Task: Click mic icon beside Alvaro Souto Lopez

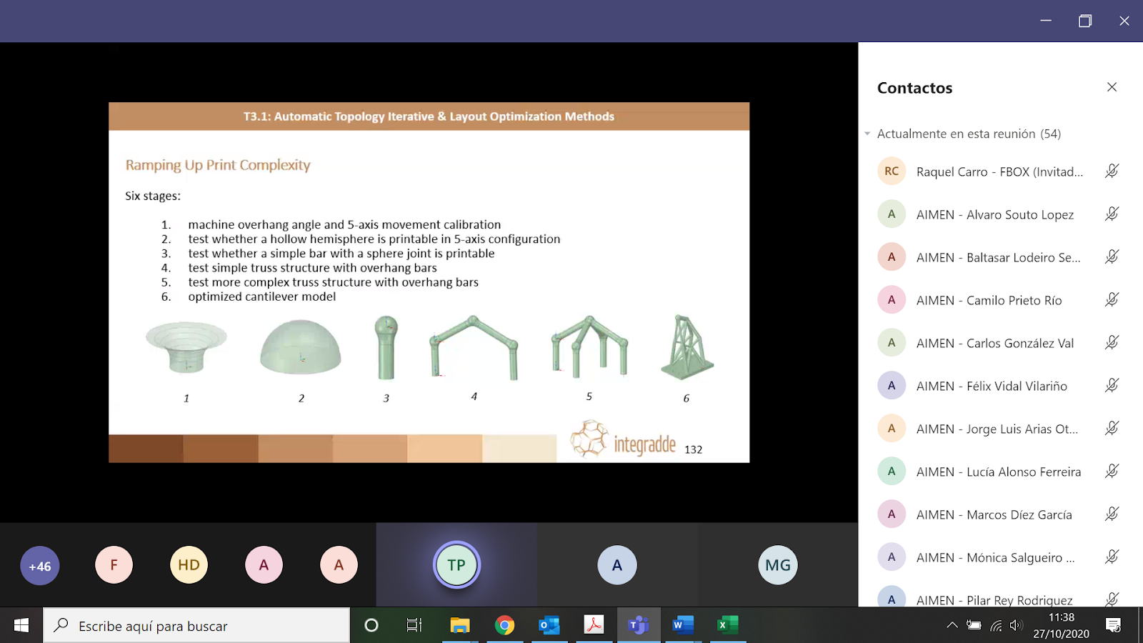Action: pyautogui.click(x=1112, y=214)
